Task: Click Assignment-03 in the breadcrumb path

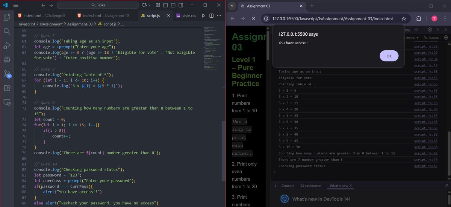Action: (81, 24)
